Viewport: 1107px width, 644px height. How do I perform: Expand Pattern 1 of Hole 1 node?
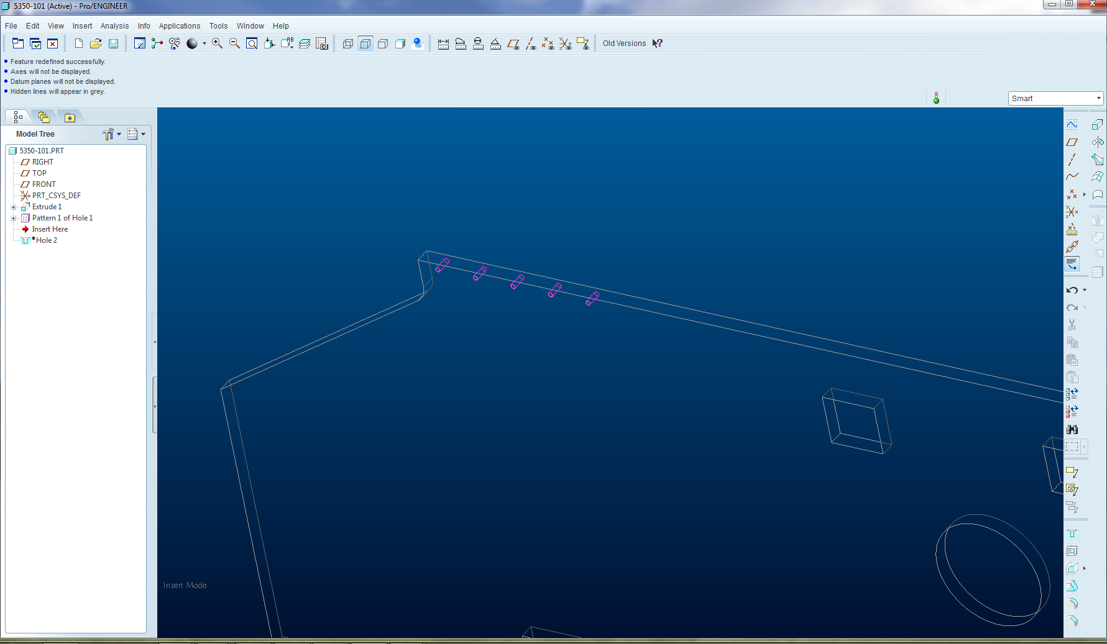pos(14,219)
